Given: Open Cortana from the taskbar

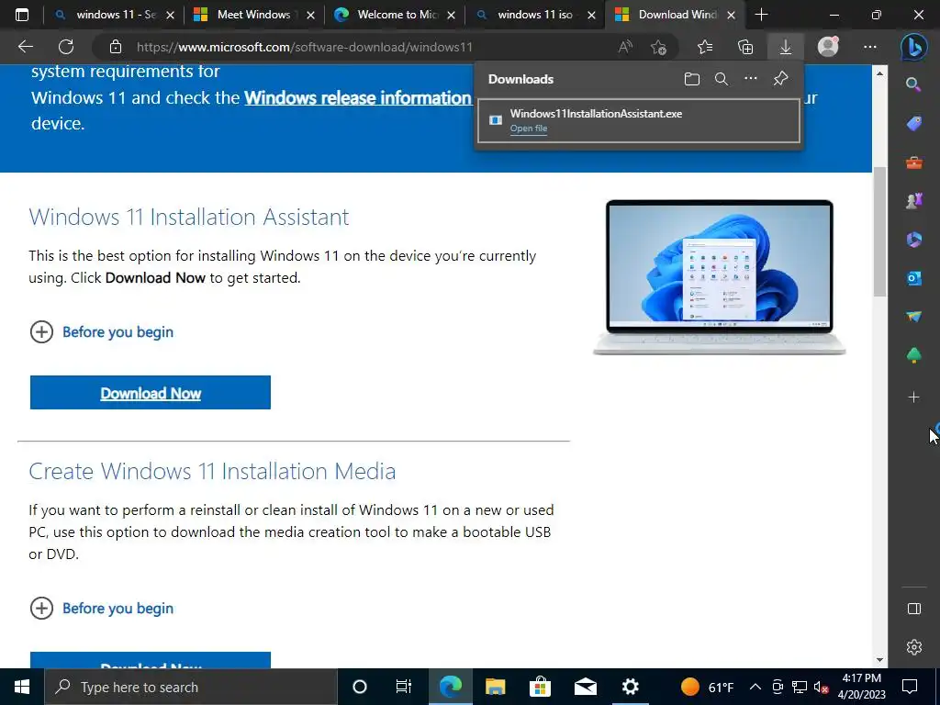Looking at the screenshot, I should pyautogui.click(x=359, y=687).
